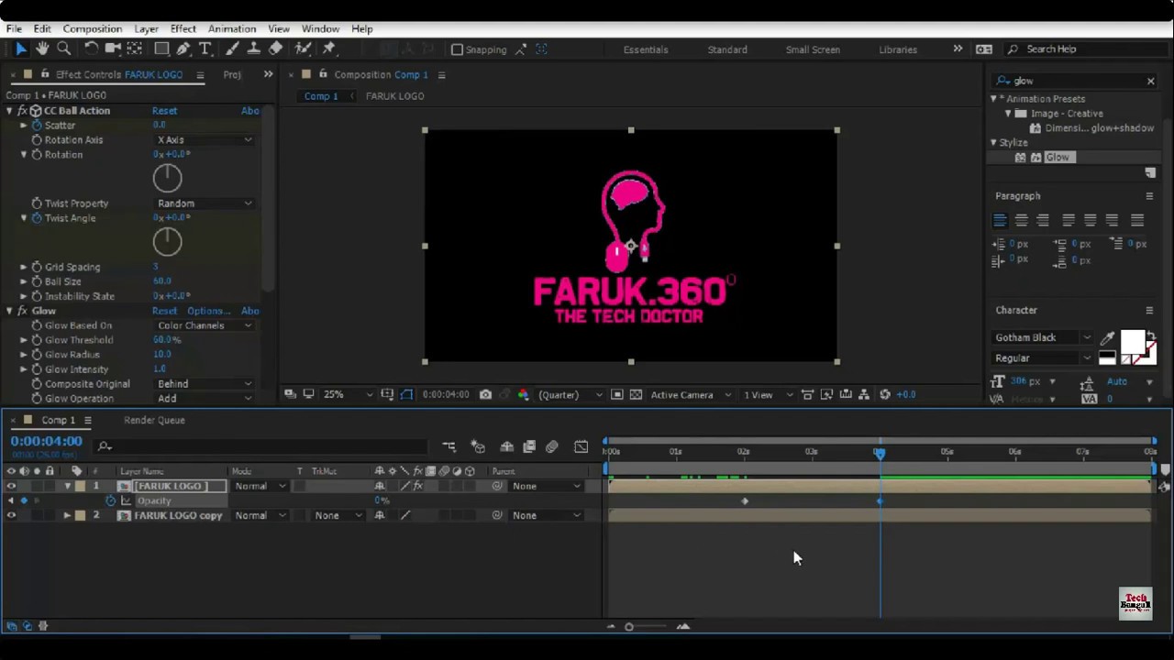
Task: Open the composition mini-flowchart icon
Action: pos(449,446)
